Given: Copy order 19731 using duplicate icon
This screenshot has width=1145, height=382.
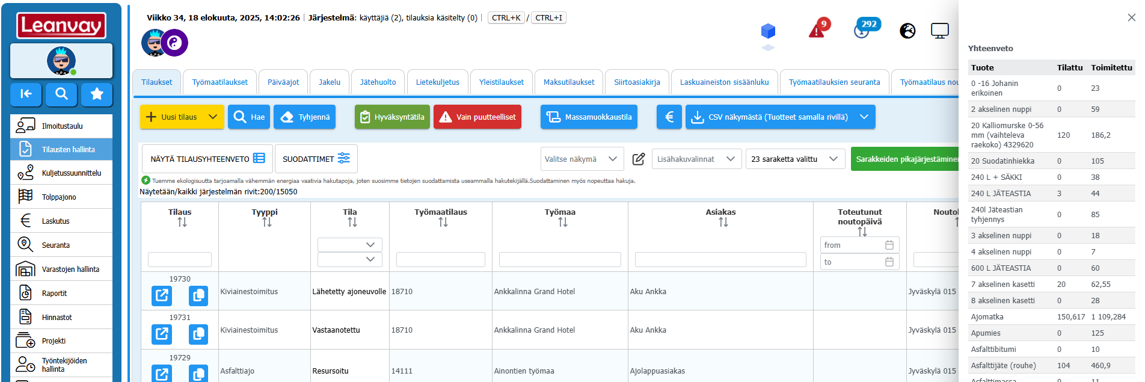Looking at the screenshot, I should [x=198, y=334].
